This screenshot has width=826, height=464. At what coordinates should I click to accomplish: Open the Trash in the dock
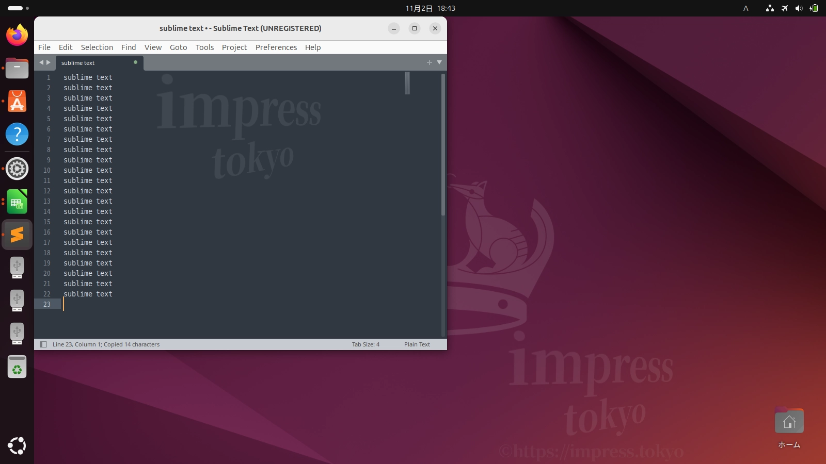(x=17, y=367)
